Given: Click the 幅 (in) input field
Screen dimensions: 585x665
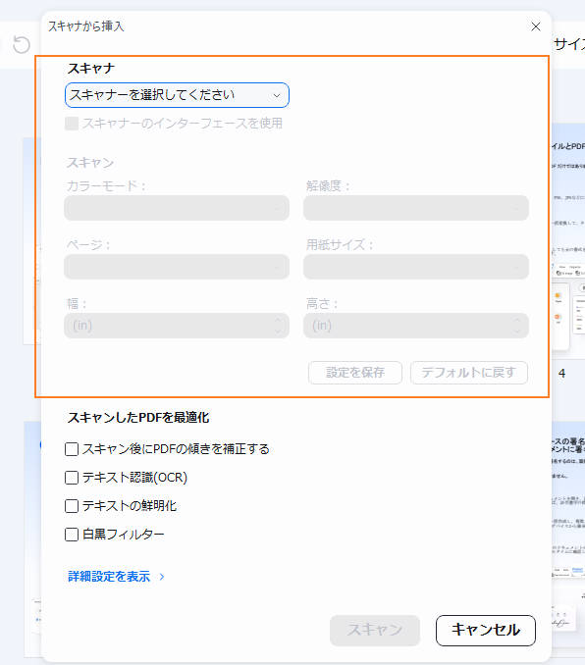Looking at the screenshot, I should tap(177, 326).
